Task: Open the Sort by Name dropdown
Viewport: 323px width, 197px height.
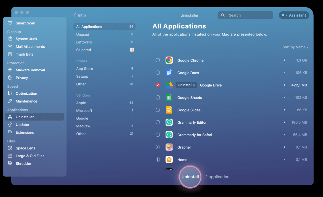Action: click(295, 47)
